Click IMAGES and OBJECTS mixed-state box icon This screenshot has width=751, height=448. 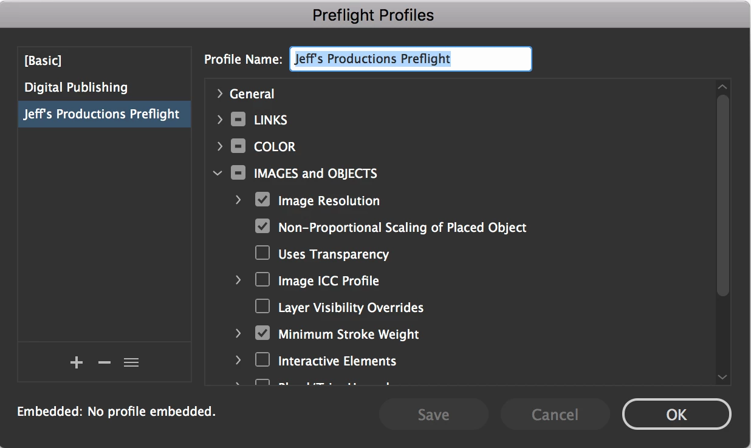pyautogui.click(x=238, y=173)
